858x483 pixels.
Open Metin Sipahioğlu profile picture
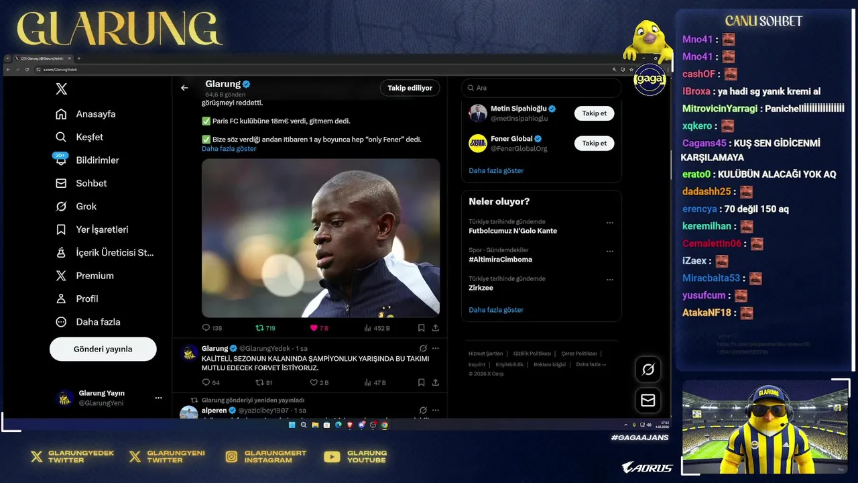click(x=478, y=113)
